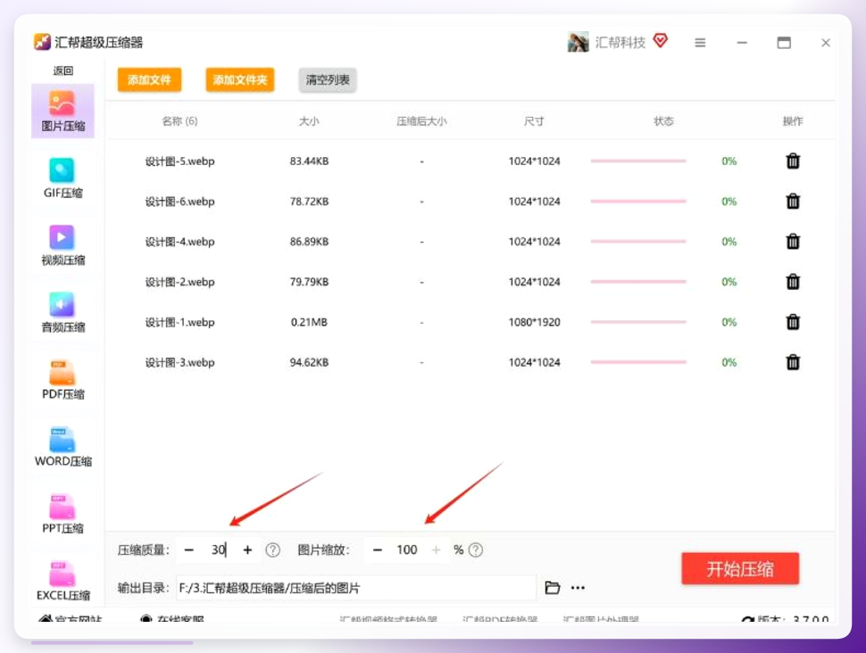Viewport: 866px width, 653px height.
Task: Delete the 设计图-2.webp row
Action: [793, 282]
